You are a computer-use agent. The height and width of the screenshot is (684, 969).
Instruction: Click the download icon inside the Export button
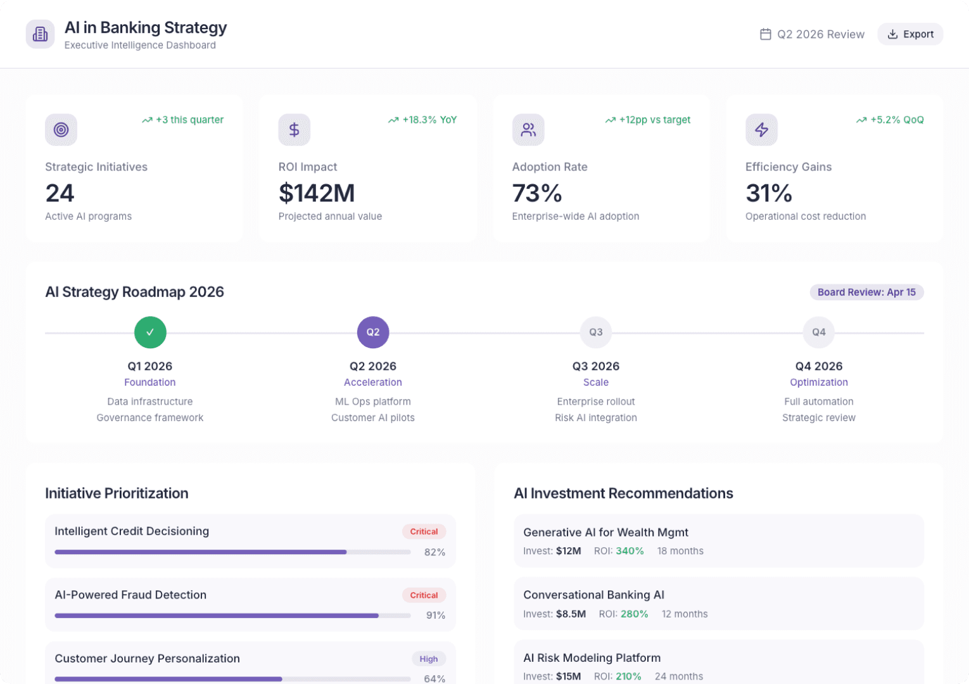pos(894,34)
